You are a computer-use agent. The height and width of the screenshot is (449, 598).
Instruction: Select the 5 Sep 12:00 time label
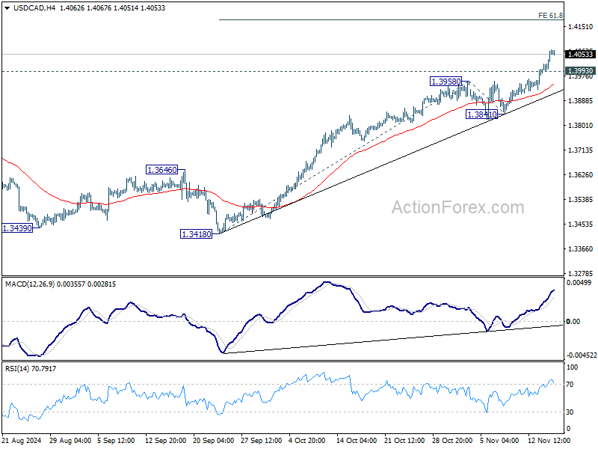116,441
